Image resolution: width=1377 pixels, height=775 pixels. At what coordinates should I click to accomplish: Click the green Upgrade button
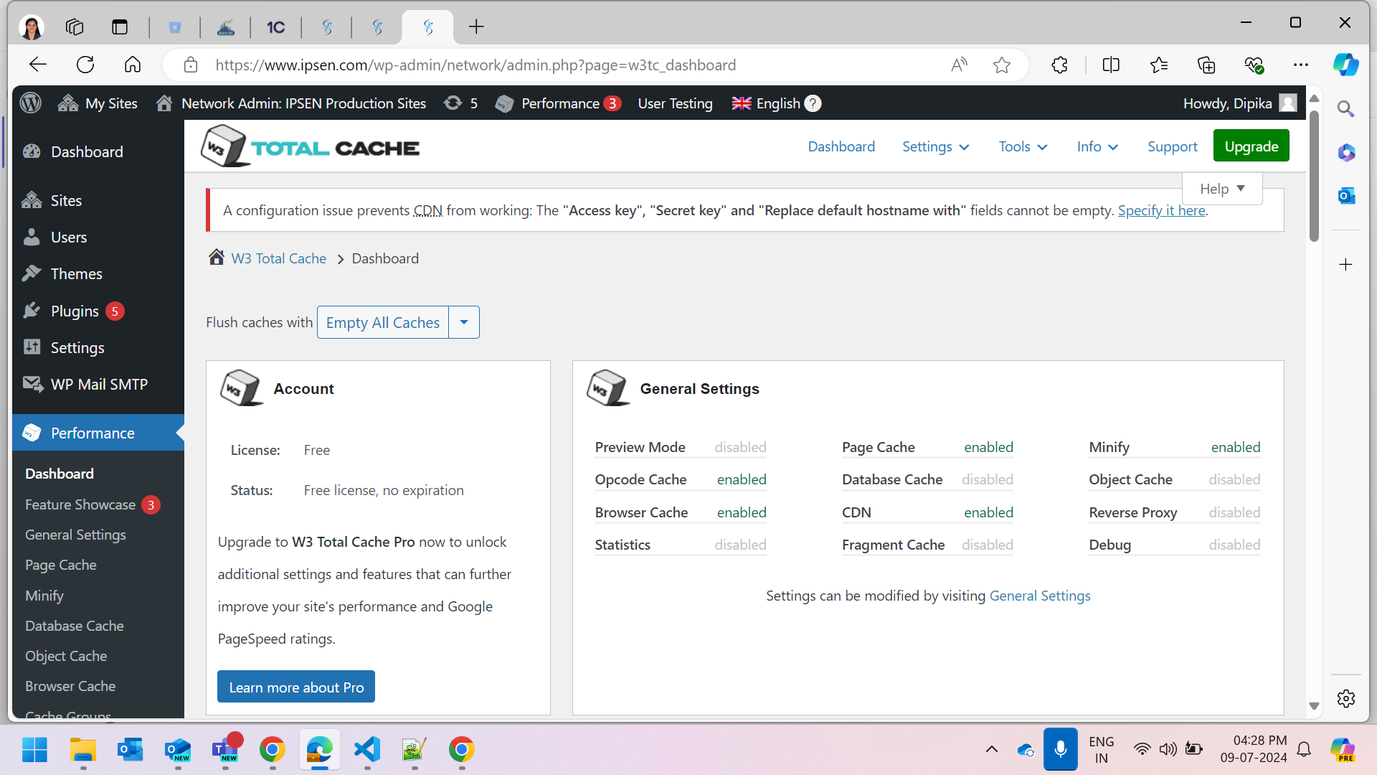[1251, 146]
